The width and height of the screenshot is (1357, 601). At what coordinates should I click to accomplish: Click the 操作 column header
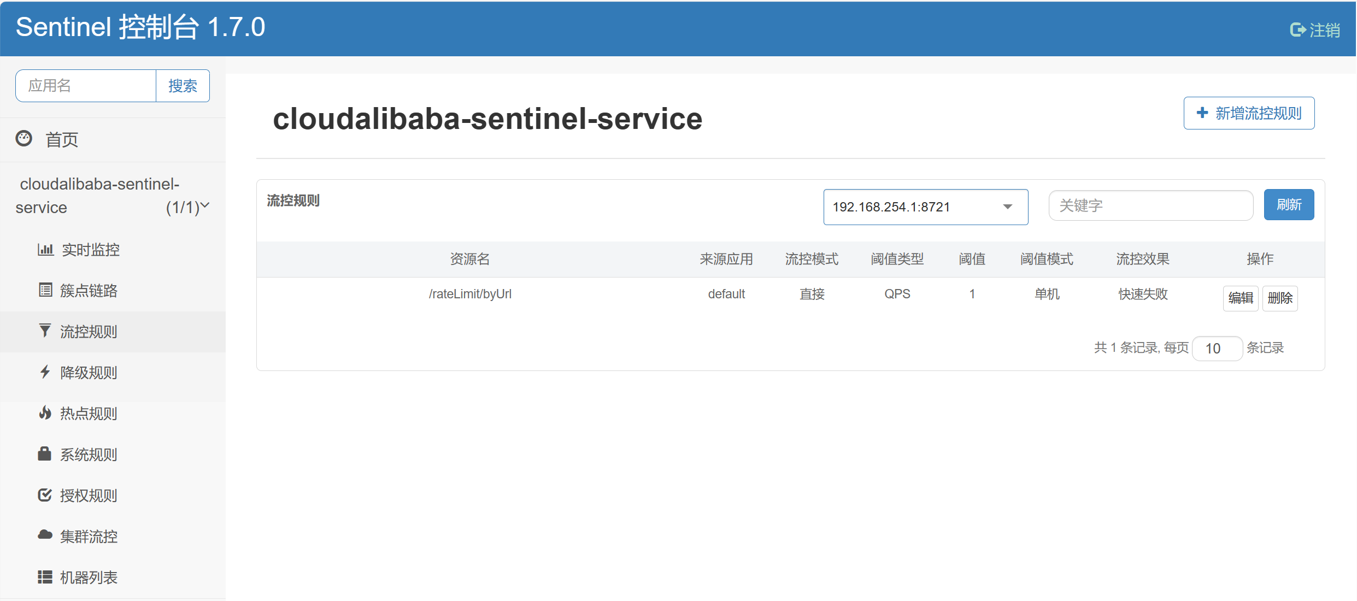pos(1260,259)
